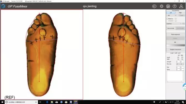Select the 1:1 view tab
The height and width of the screenshot is (104, 186).
coord(176,15)
